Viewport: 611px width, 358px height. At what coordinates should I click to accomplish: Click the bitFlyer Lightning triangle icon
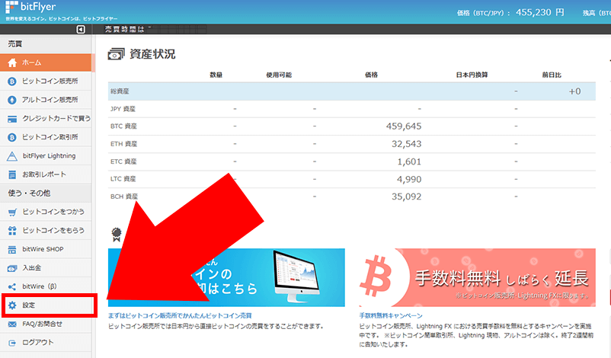[11, 156]
